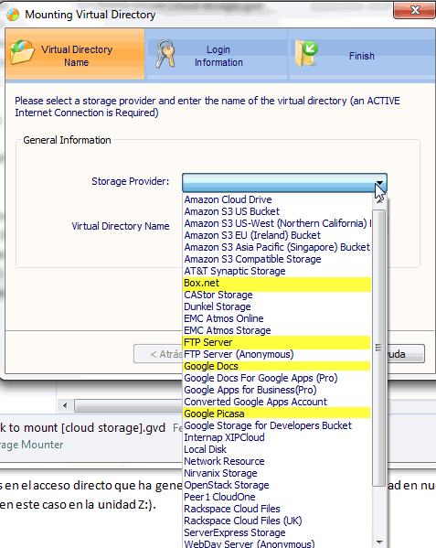
Task: Select the highlighted Box.net entry
Action: click(277, 283)
